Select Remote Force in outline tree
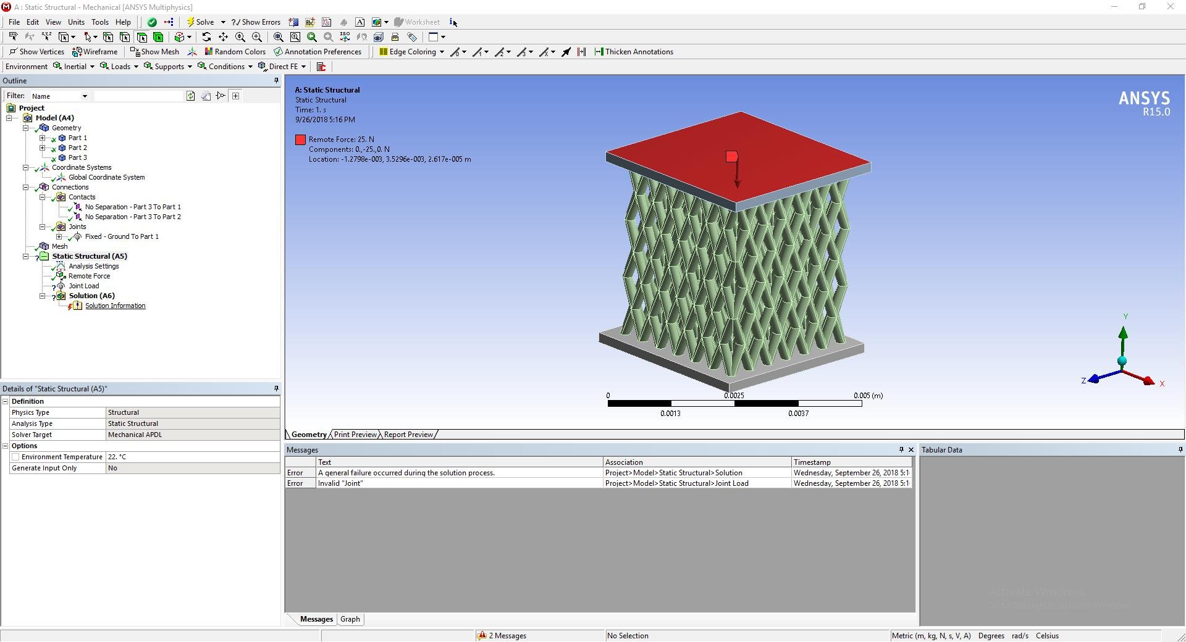Screen dimensions: 1186x642 pyautogui.click(x=89, y=276)
